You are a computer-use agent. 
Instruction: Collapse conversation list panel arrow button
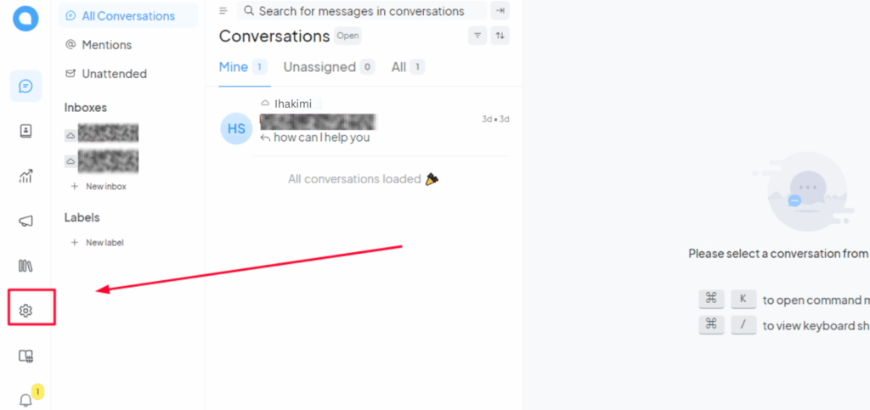point(500,11)
